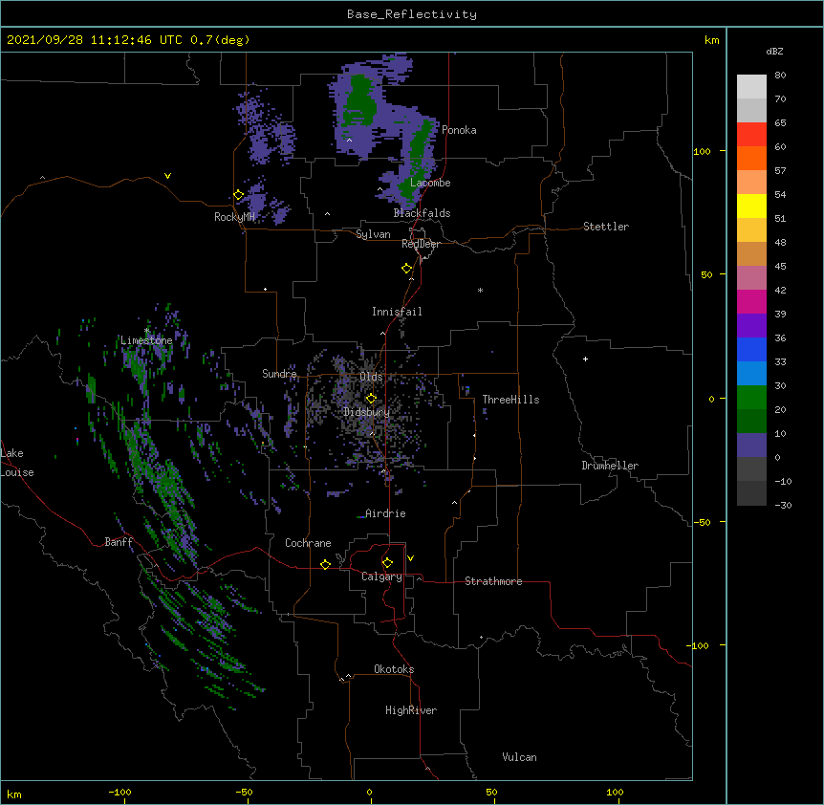Click the red legend swatch between 65 and 60 dBZ
Screen dimensions: 824x805
751,135
